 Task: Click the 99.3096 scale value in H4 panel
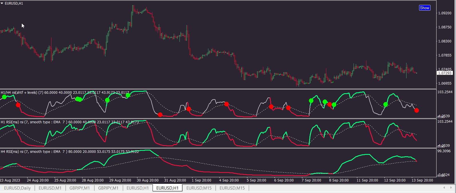click(444, 151)
